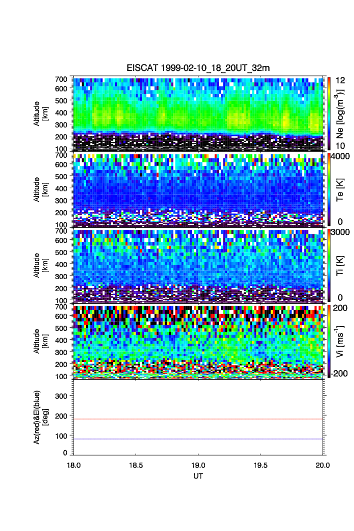
Task: Click the 18.5 tick label on the time axis
Action: (x=136, y=465)
